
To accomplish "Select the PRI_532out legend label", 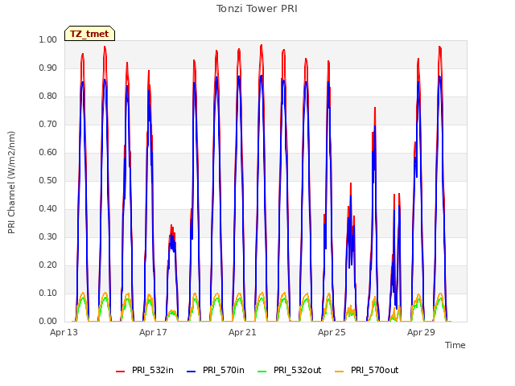I will tap(298, 370).
